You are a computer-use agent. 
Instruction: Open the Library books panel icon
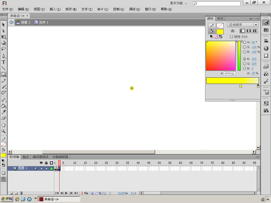click(x=266, y=110)
